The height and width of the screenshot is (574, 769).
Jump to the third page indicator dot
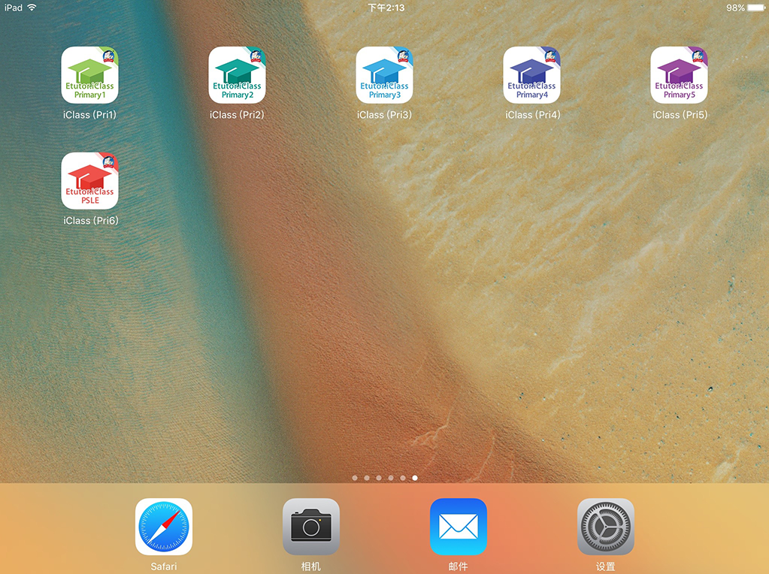379,478
